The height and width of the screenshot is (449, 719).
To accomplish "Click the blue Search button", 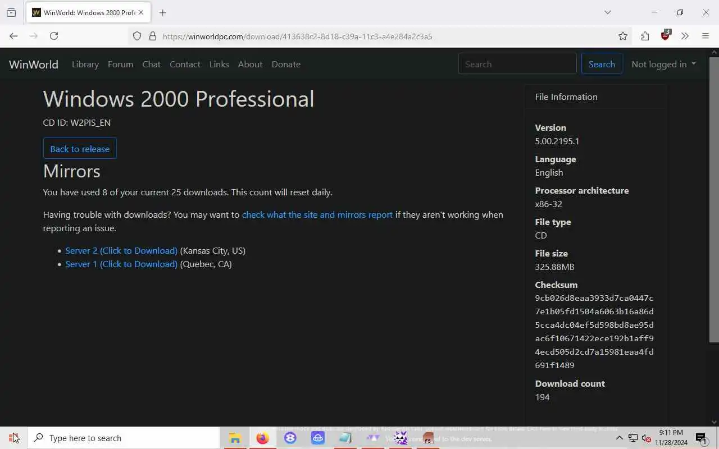I will click(x=602, y=64).
